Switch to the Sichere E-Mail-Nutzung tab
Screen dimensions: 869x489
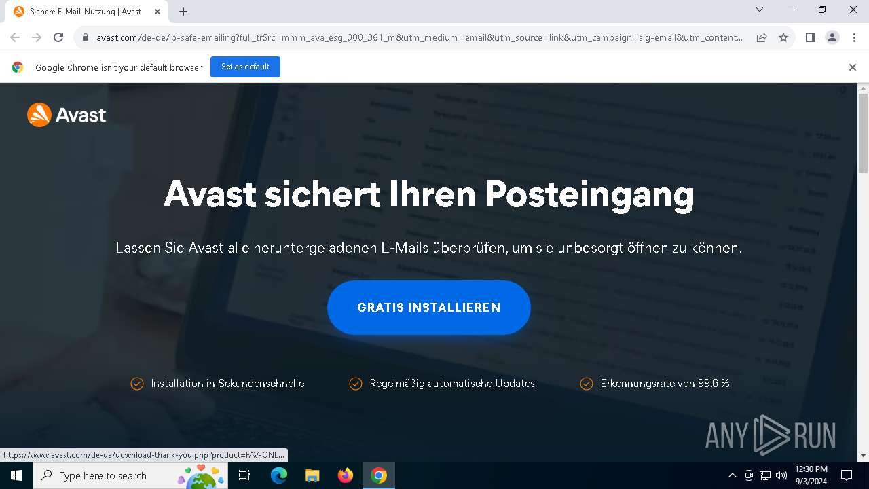click(86, 12)
